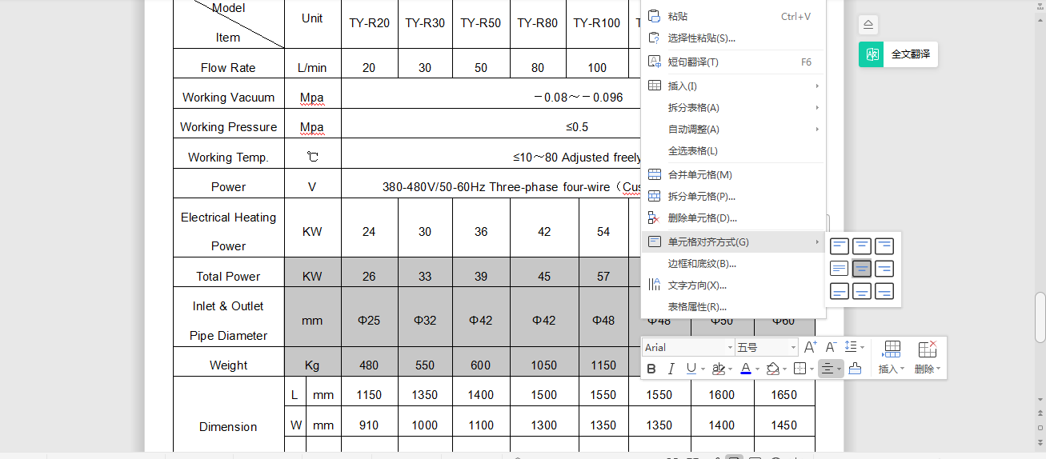1046x459 pixels.
Task: Click the format painter brush icon
Action: tap(855, 369)
